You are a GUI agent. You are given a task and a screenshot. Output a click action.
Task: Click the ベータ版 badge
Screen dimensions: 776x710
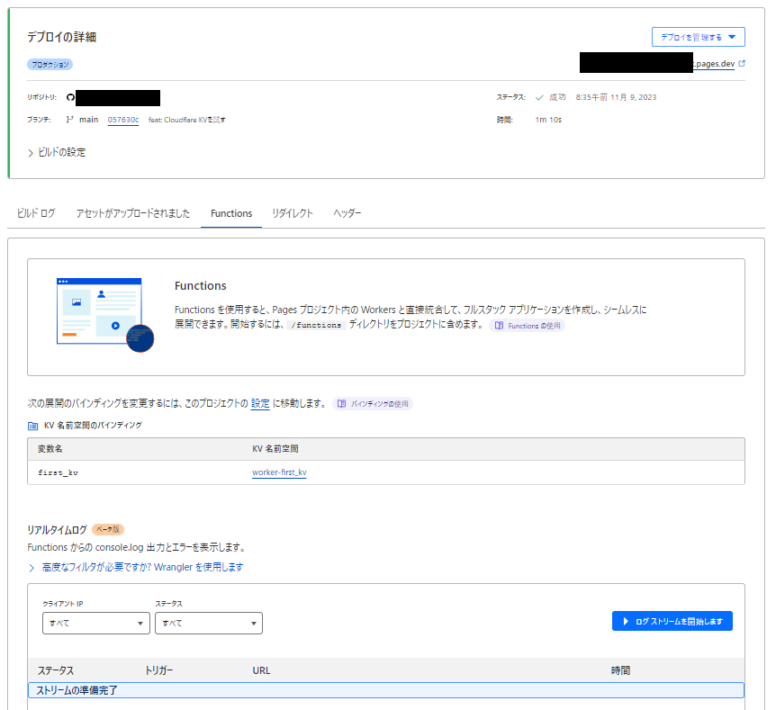[108, 529]
